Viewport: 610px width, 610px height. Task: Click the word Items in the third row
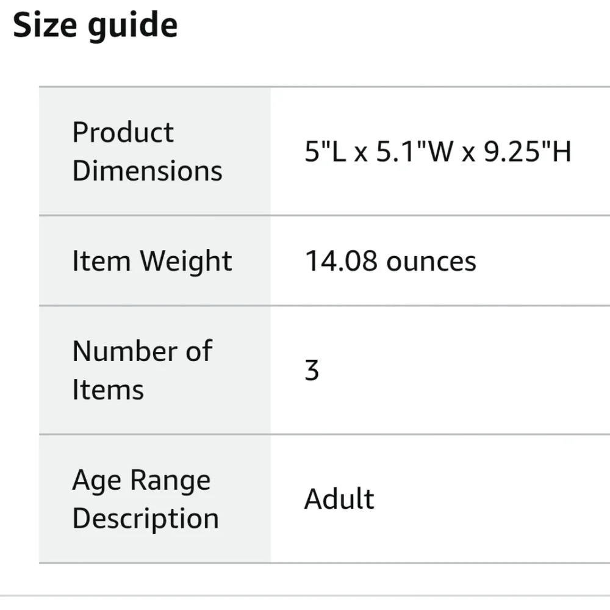pos(108,389)
